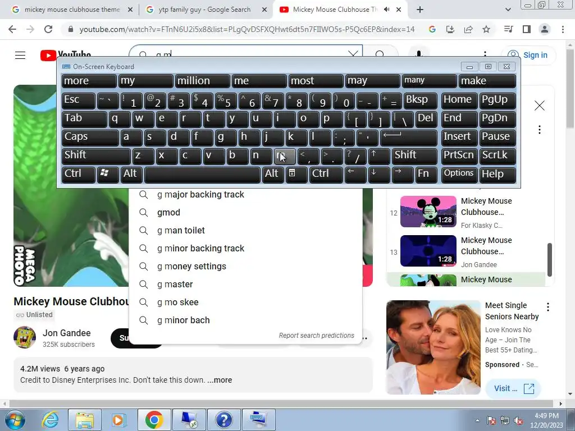Select suggestion 'gmod'
This screenshot has width=575, height=431.
click(x=246, y=213)
